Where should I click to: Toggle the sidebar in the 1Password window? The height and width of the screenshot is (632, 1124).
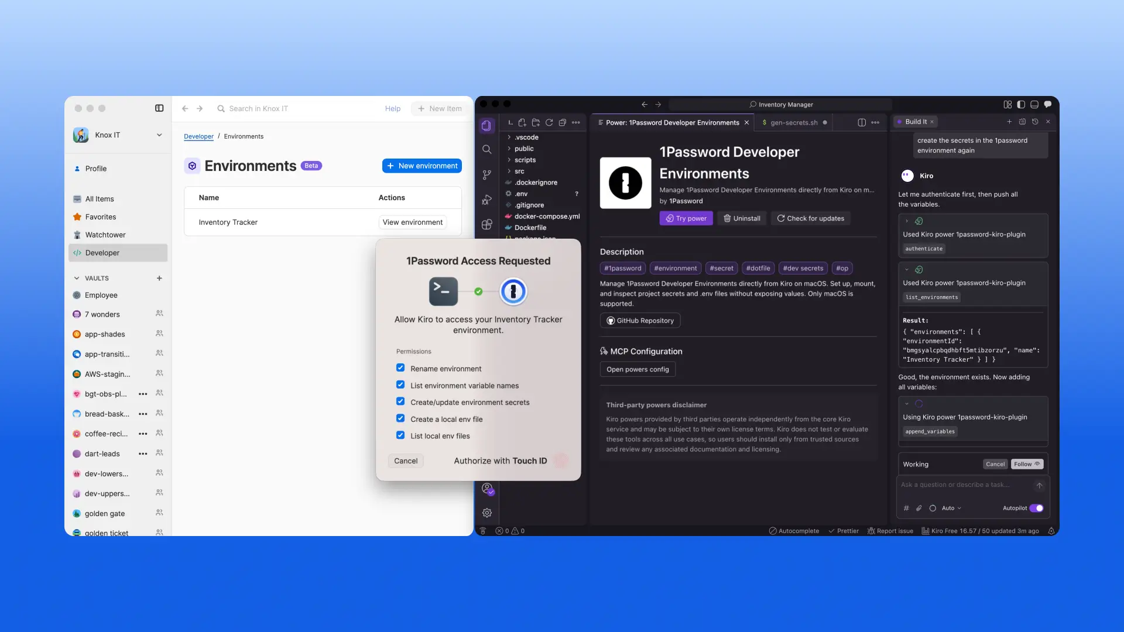159,108
